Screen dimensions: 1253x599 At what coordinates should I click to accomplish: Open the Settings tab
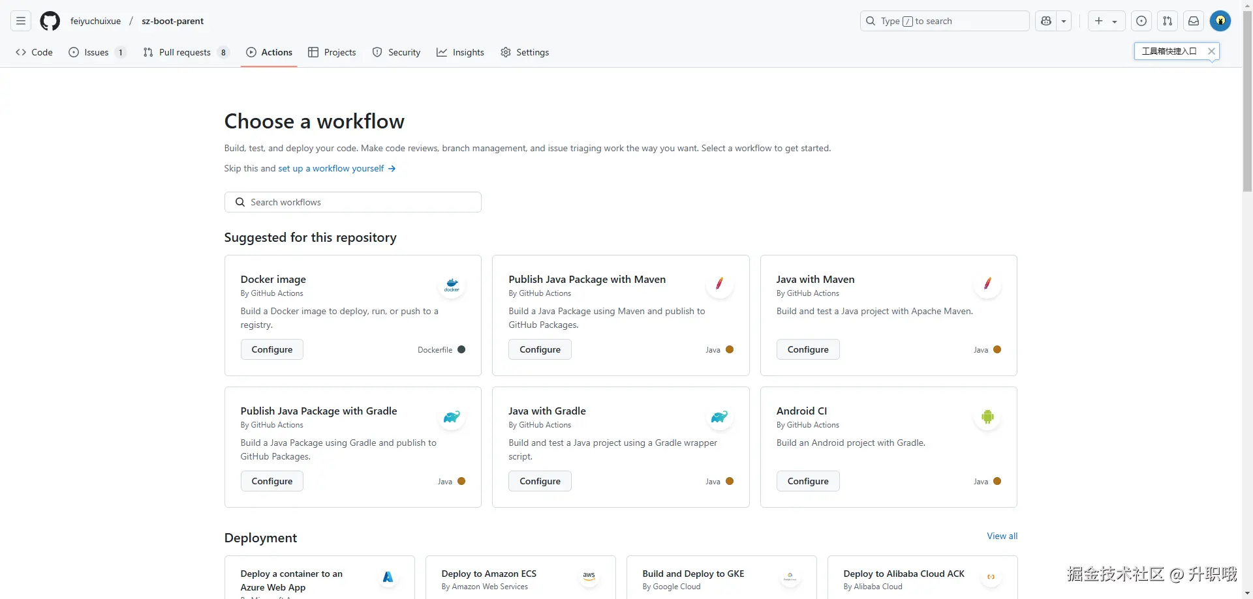pos(525,52)
